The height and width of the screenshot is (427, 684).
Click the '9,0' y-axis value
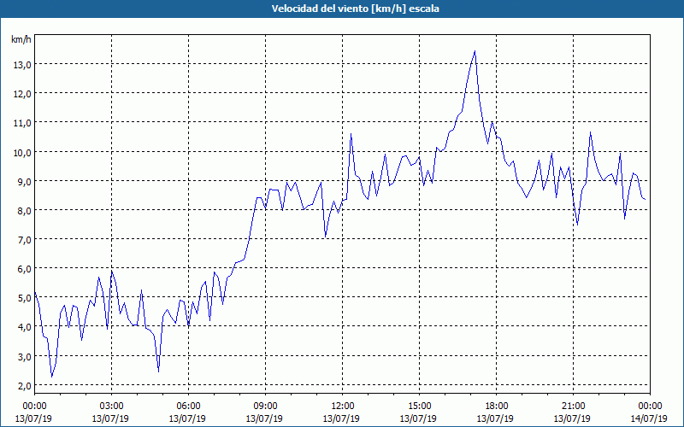click(25, 182)
